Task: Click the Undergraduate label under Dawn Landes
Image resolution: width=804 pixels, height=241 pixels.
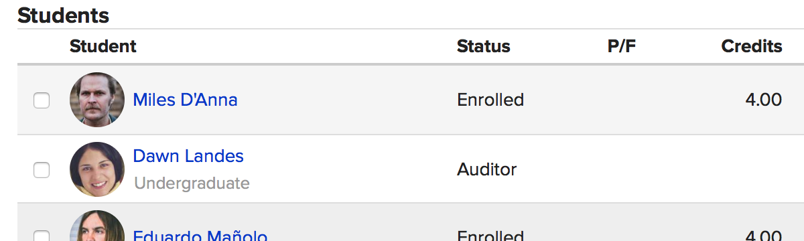Action: pyautogui.click(x=192, y=183)
